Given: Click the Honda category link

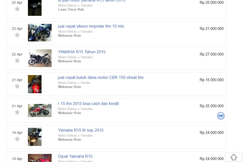Looking at the screenshot, I should (85, 83).
